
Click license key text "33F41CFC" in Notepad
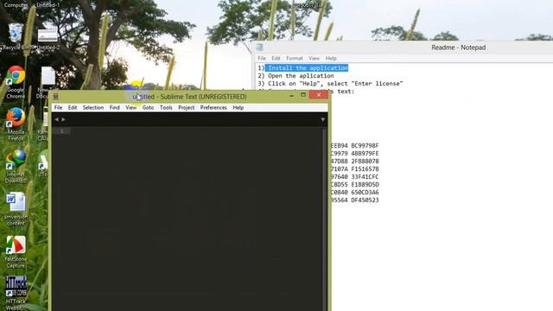click(365, 176)
